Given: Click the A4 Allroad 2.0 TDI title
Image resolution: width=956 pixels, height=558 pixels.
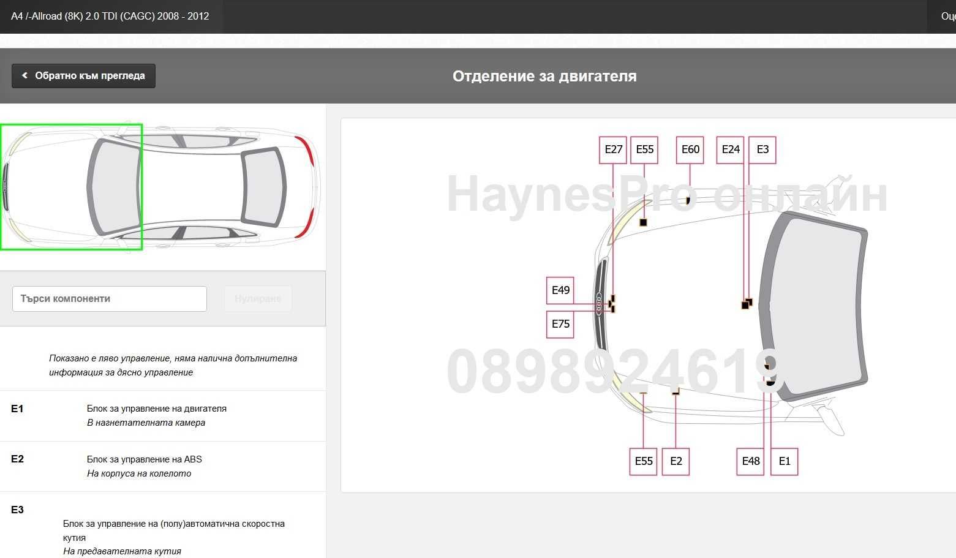Looking at the screenshot, I should click(110, 17).
